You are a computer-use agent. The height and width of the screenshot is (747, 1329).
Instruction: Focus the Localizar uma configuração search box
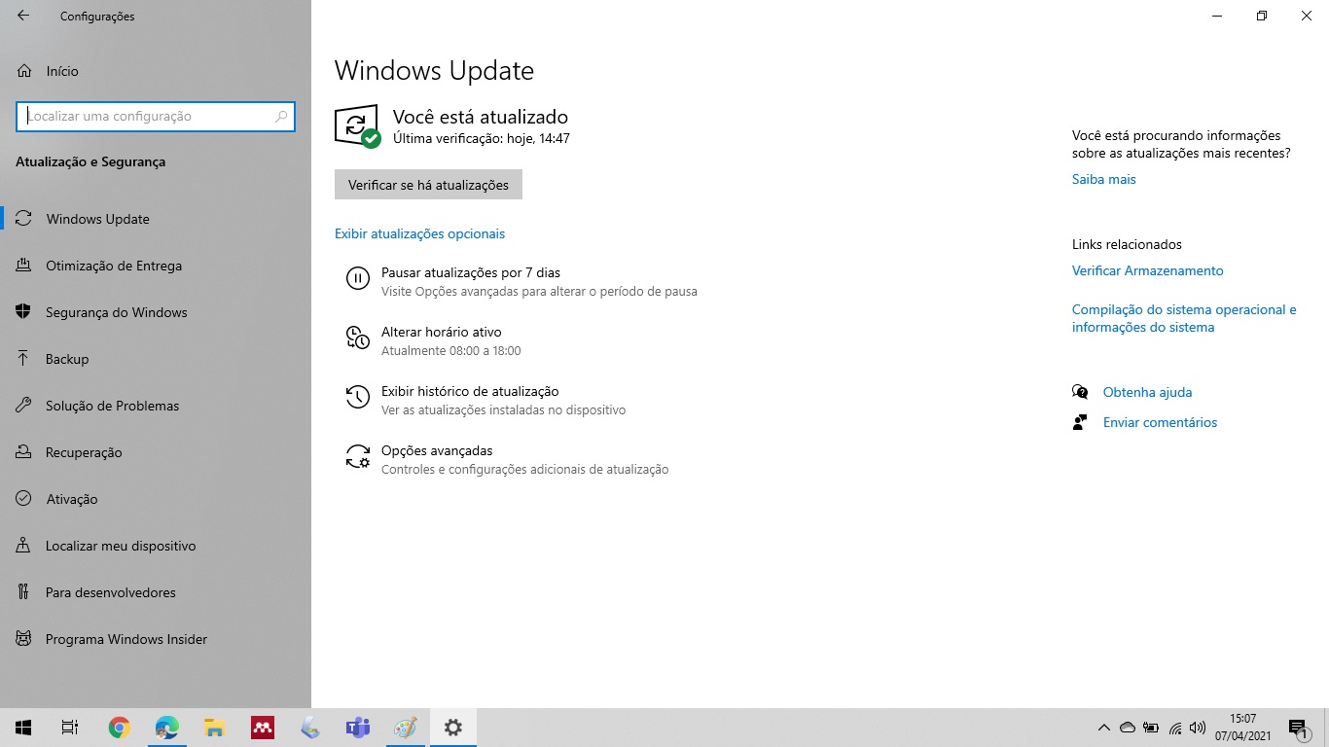156,116
